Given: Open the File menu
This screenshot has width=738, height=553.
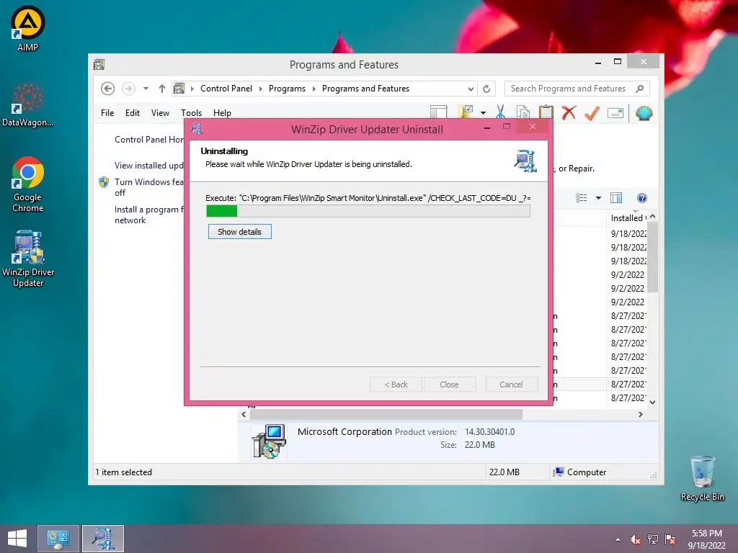Looking at the screenshot, I should (x=107, y=113).
